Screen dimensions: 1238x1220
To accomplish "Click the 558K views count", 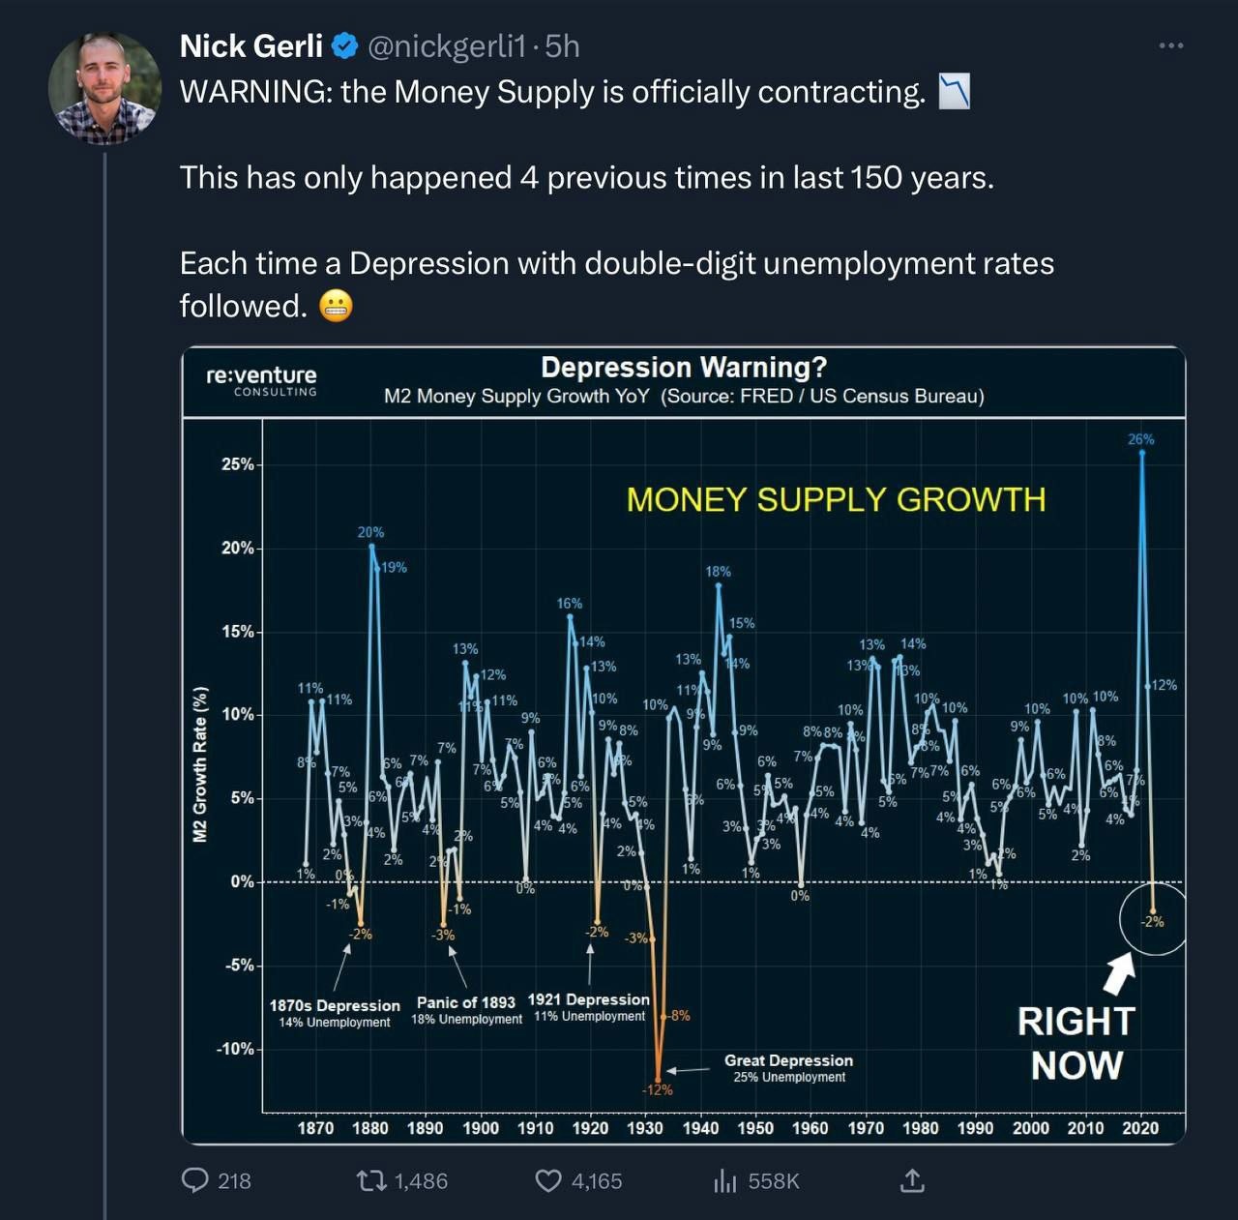I will [x=774, y=1180].
